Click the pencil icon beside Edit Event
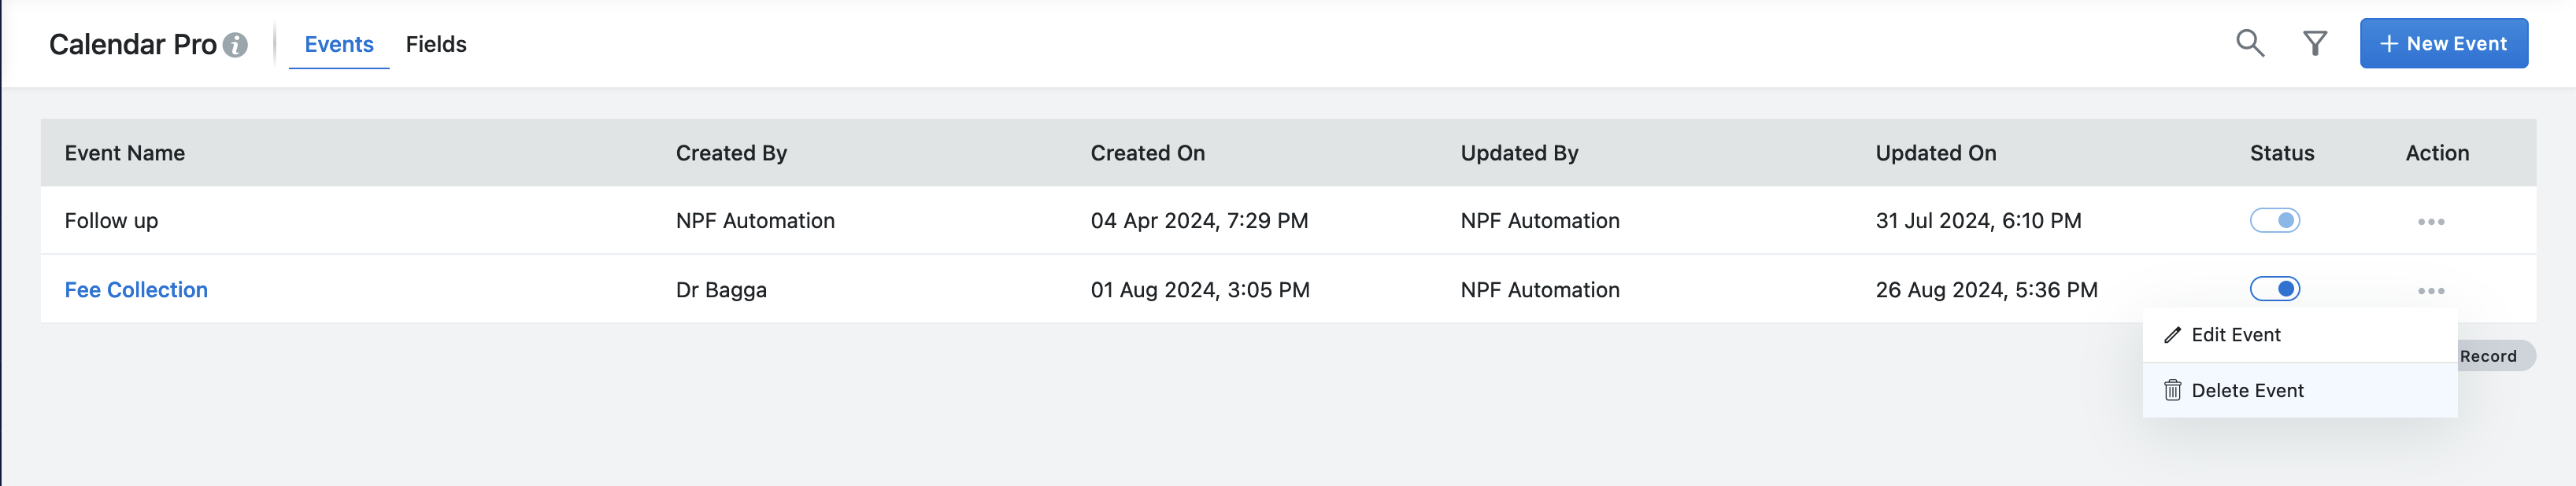 (x=2172, y=335)
